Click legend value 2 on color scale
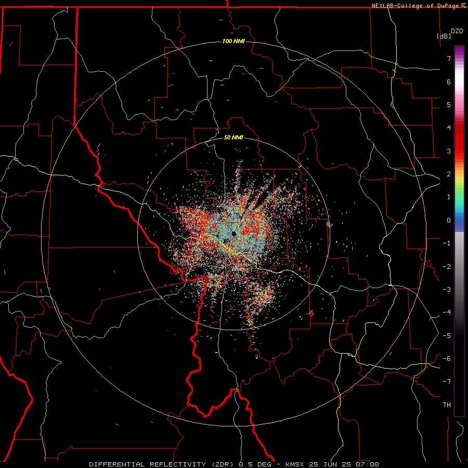 click(x=449, y=174)
